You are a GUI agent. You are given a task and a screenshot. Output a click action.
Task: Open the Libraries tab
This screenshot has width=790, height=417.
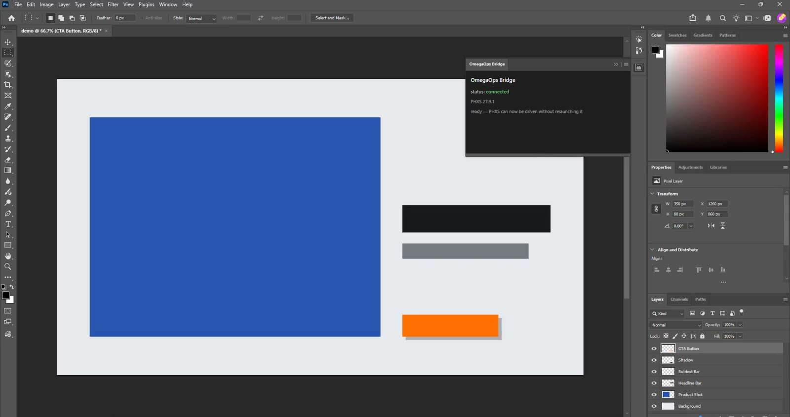(x=718, y=167)
